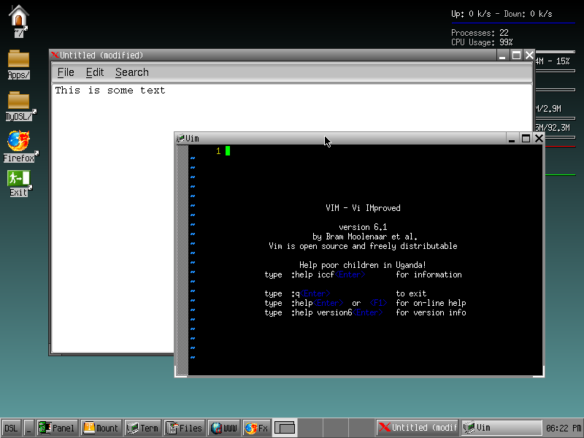Image resolution: width=584 pixels, height=438 pixels.
Task: Launch Panel from the taskbar
Action: pyautogui.click(x=58, y=428)
